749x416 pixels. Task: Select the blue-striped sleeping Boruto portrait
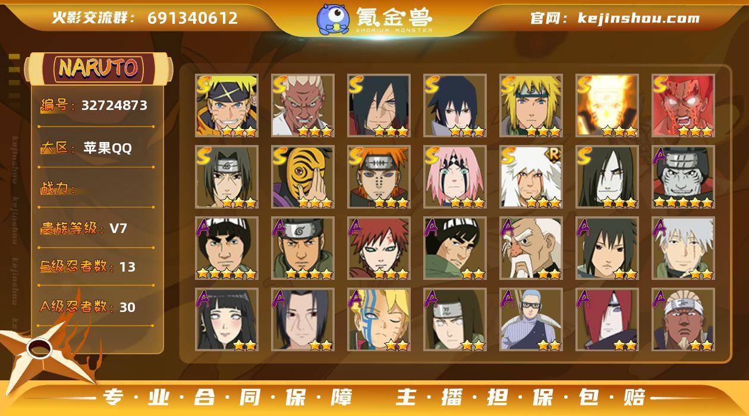coord(379,320)
